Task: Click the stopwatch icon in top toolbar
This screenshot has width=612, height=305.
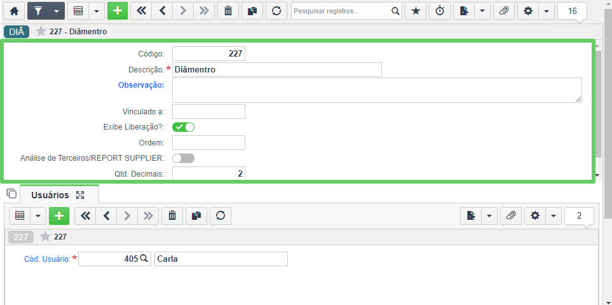Action: pos(440,11)
